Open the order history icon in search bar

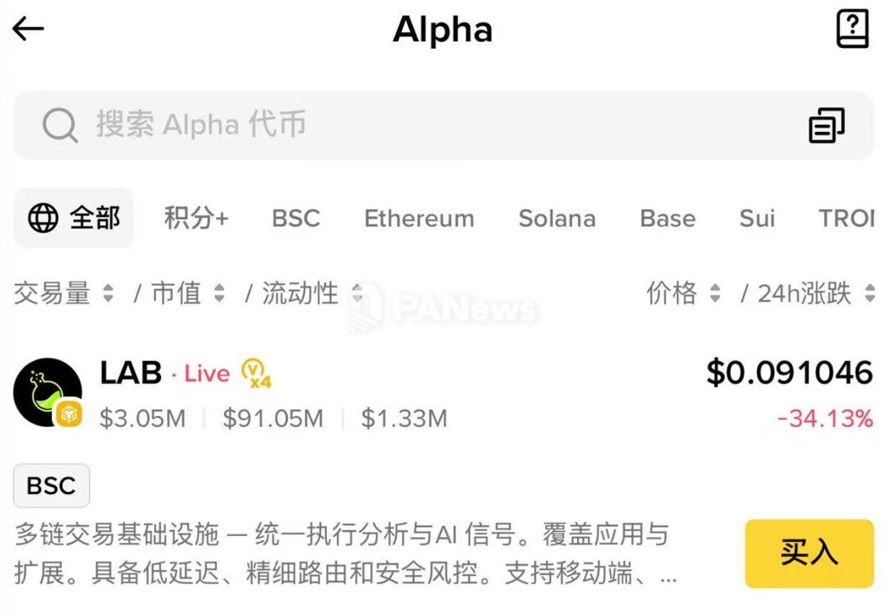pos(827,125)
